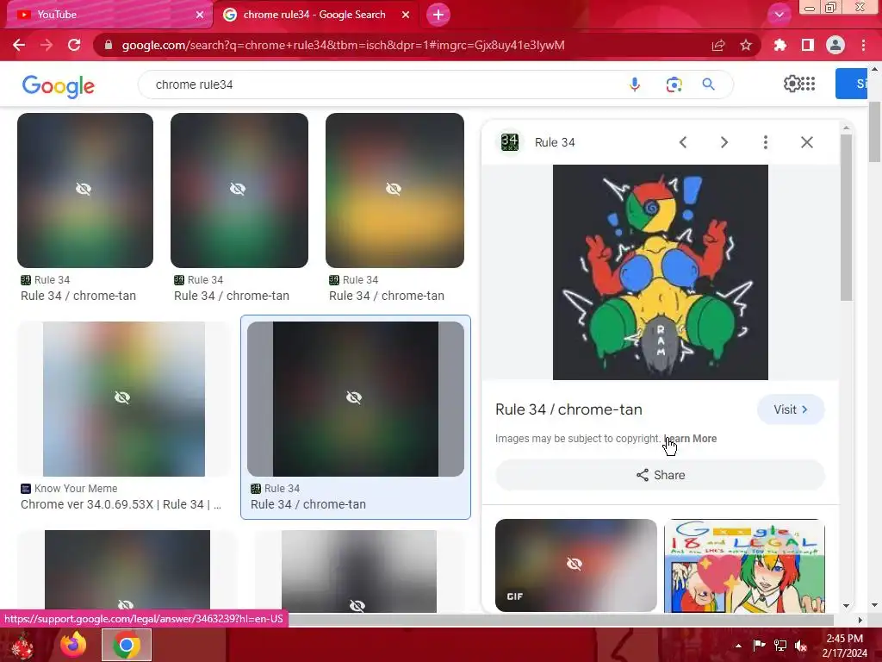Screen dimensions: 882x662
Task: Click the Rule 34 source name in panel header
Action: click(x=555, y=142)
